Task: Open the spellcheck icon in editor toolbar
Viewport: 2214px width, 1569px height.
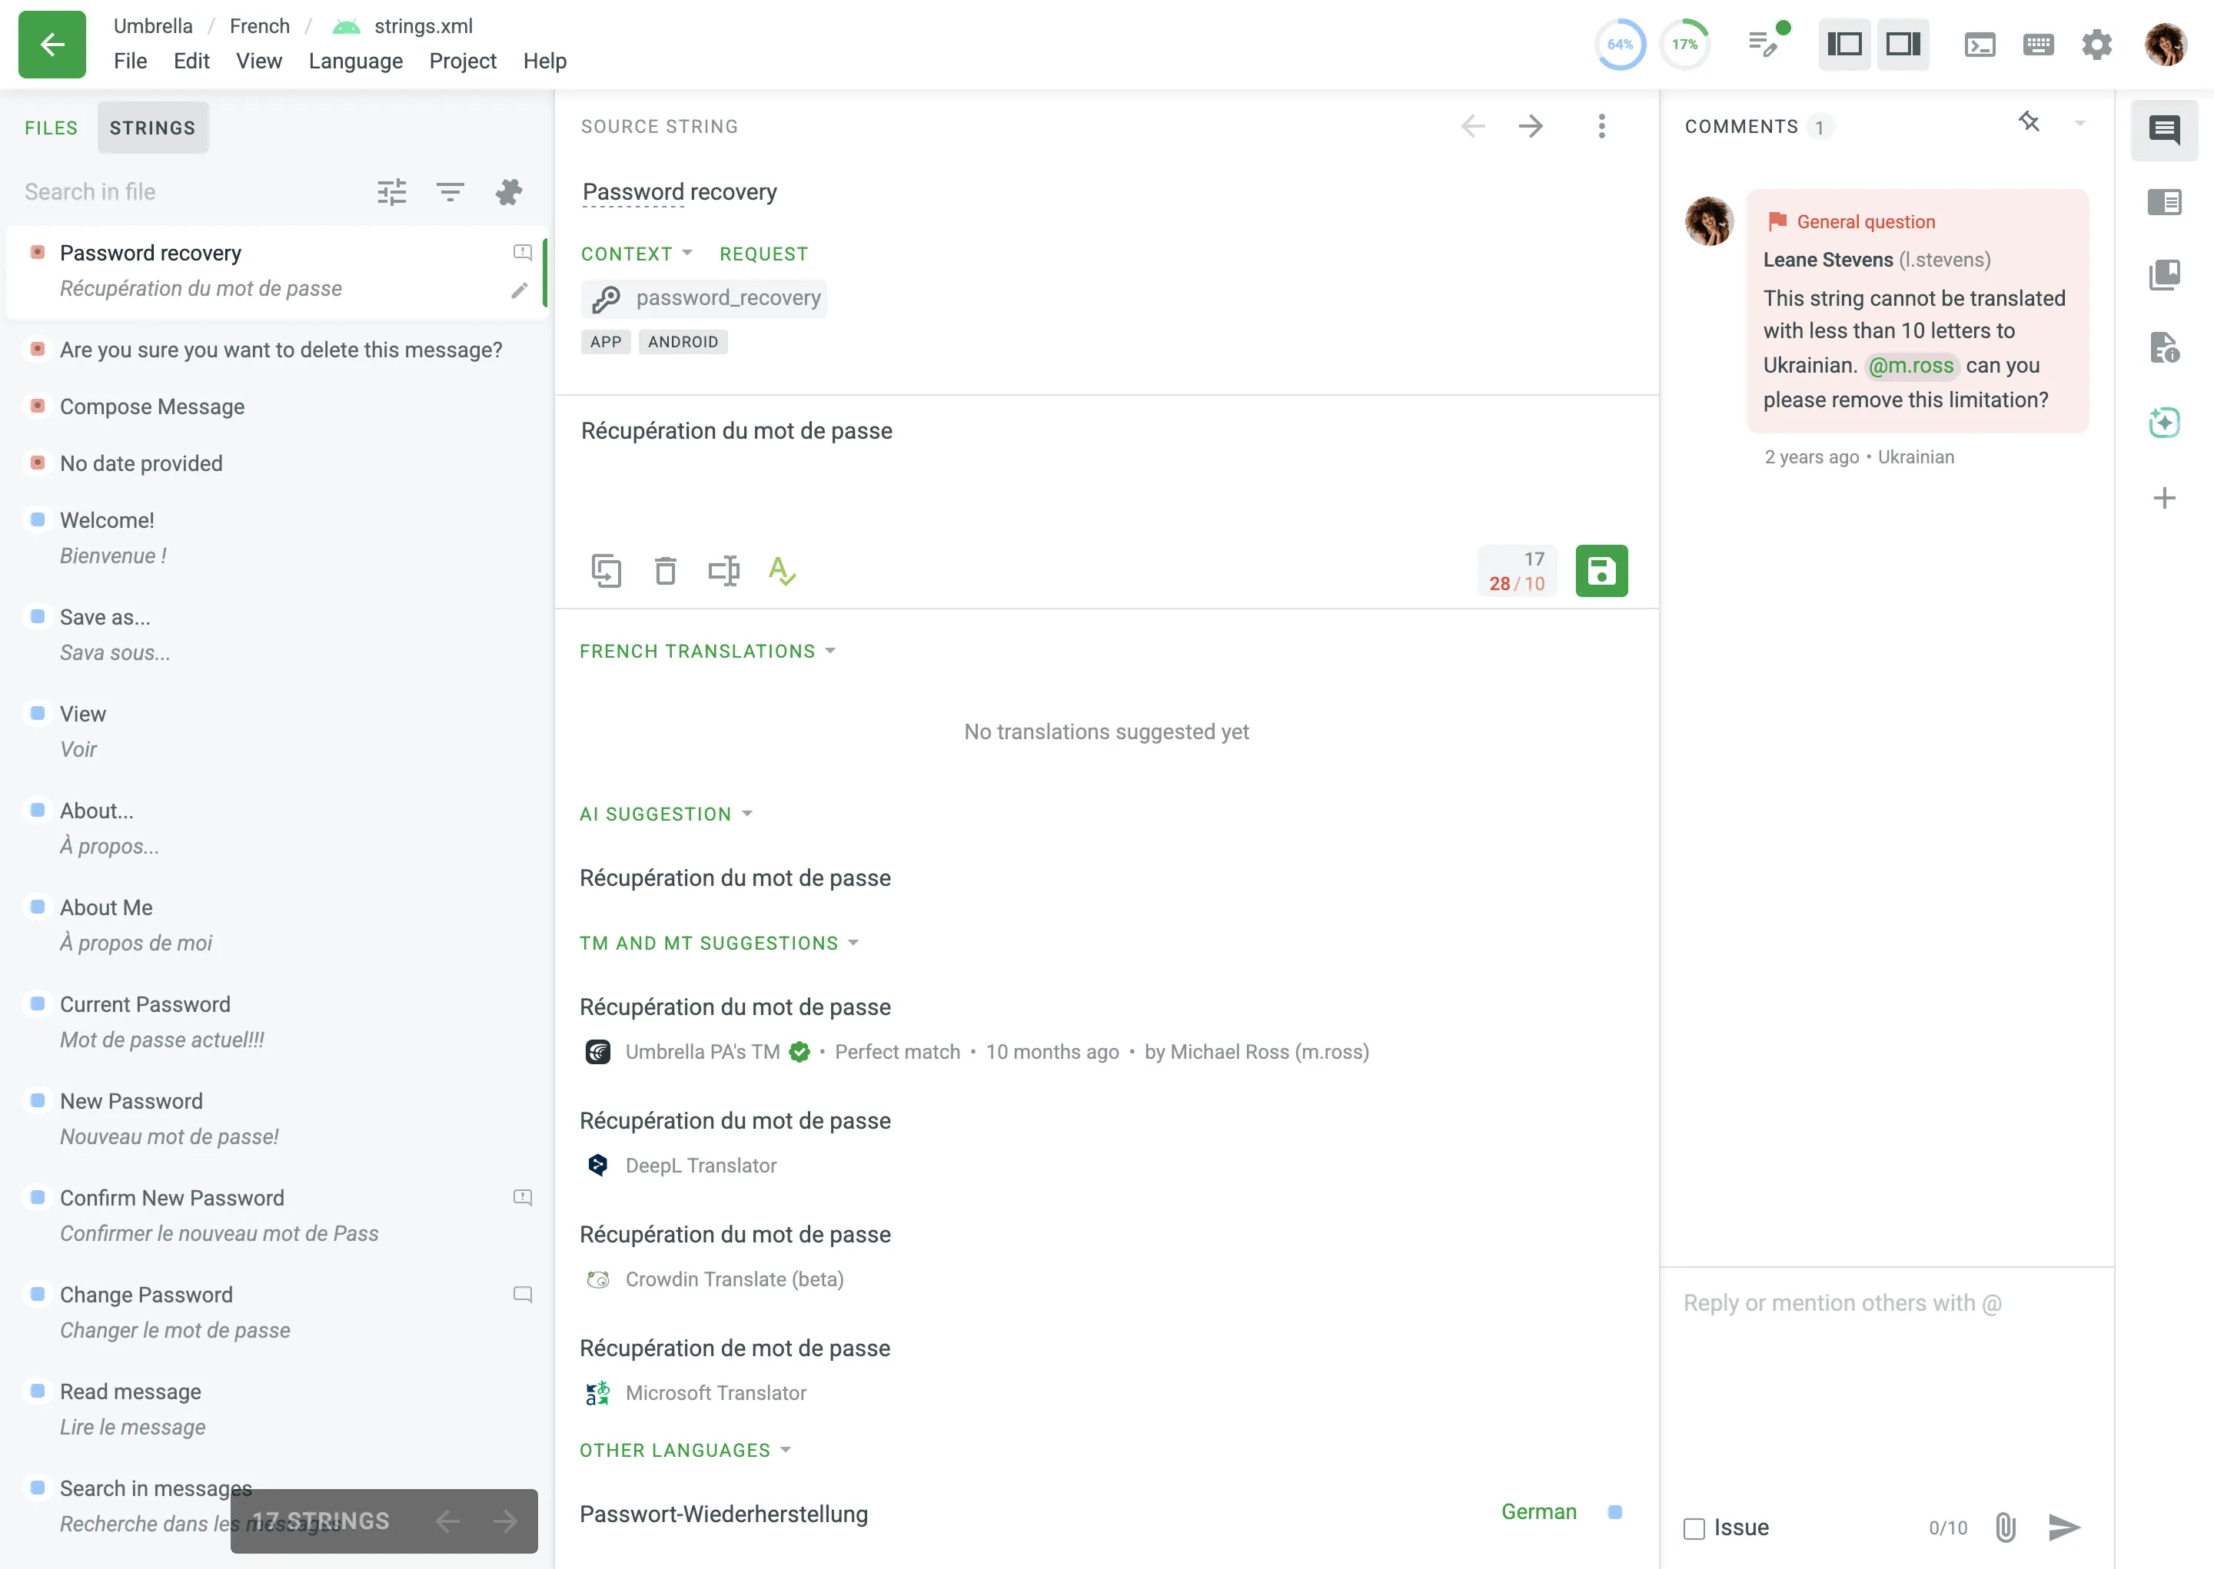Action: pos(781,571)
